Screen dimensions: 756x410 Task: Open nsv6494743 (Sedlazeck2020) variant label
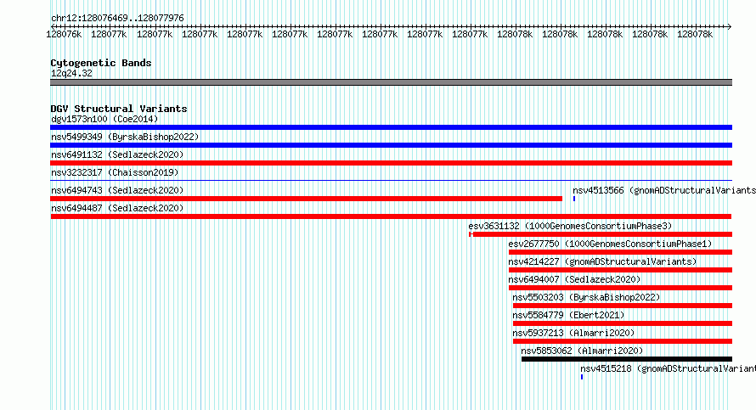point(117,190)
